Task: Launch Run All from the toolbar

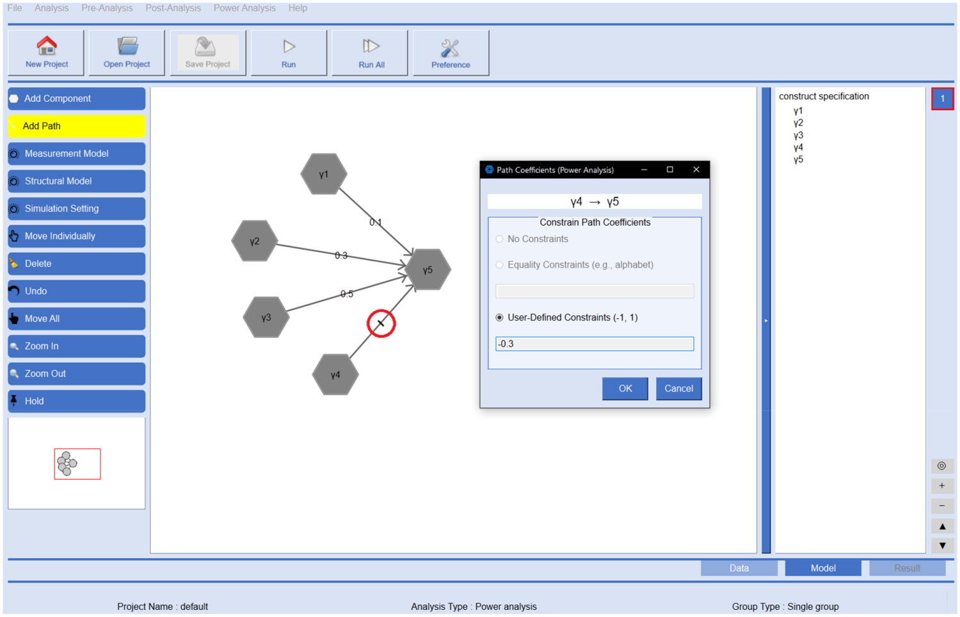Action: (370, 53)
